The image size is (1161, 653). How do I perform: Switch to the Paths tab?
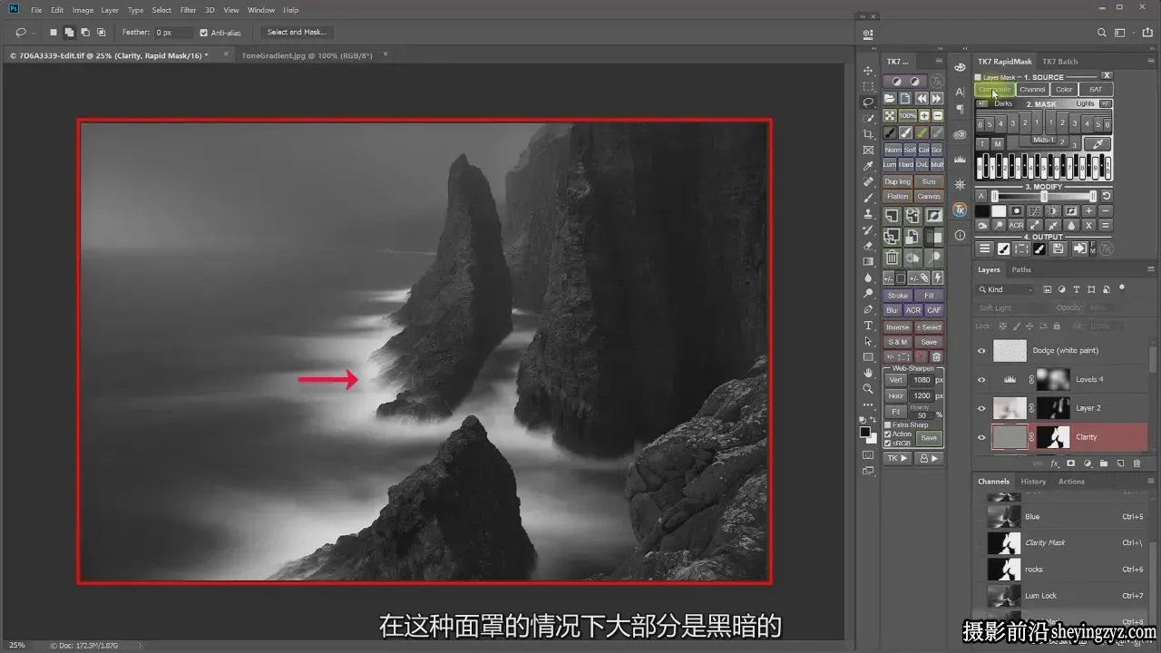pos(1021,269)
